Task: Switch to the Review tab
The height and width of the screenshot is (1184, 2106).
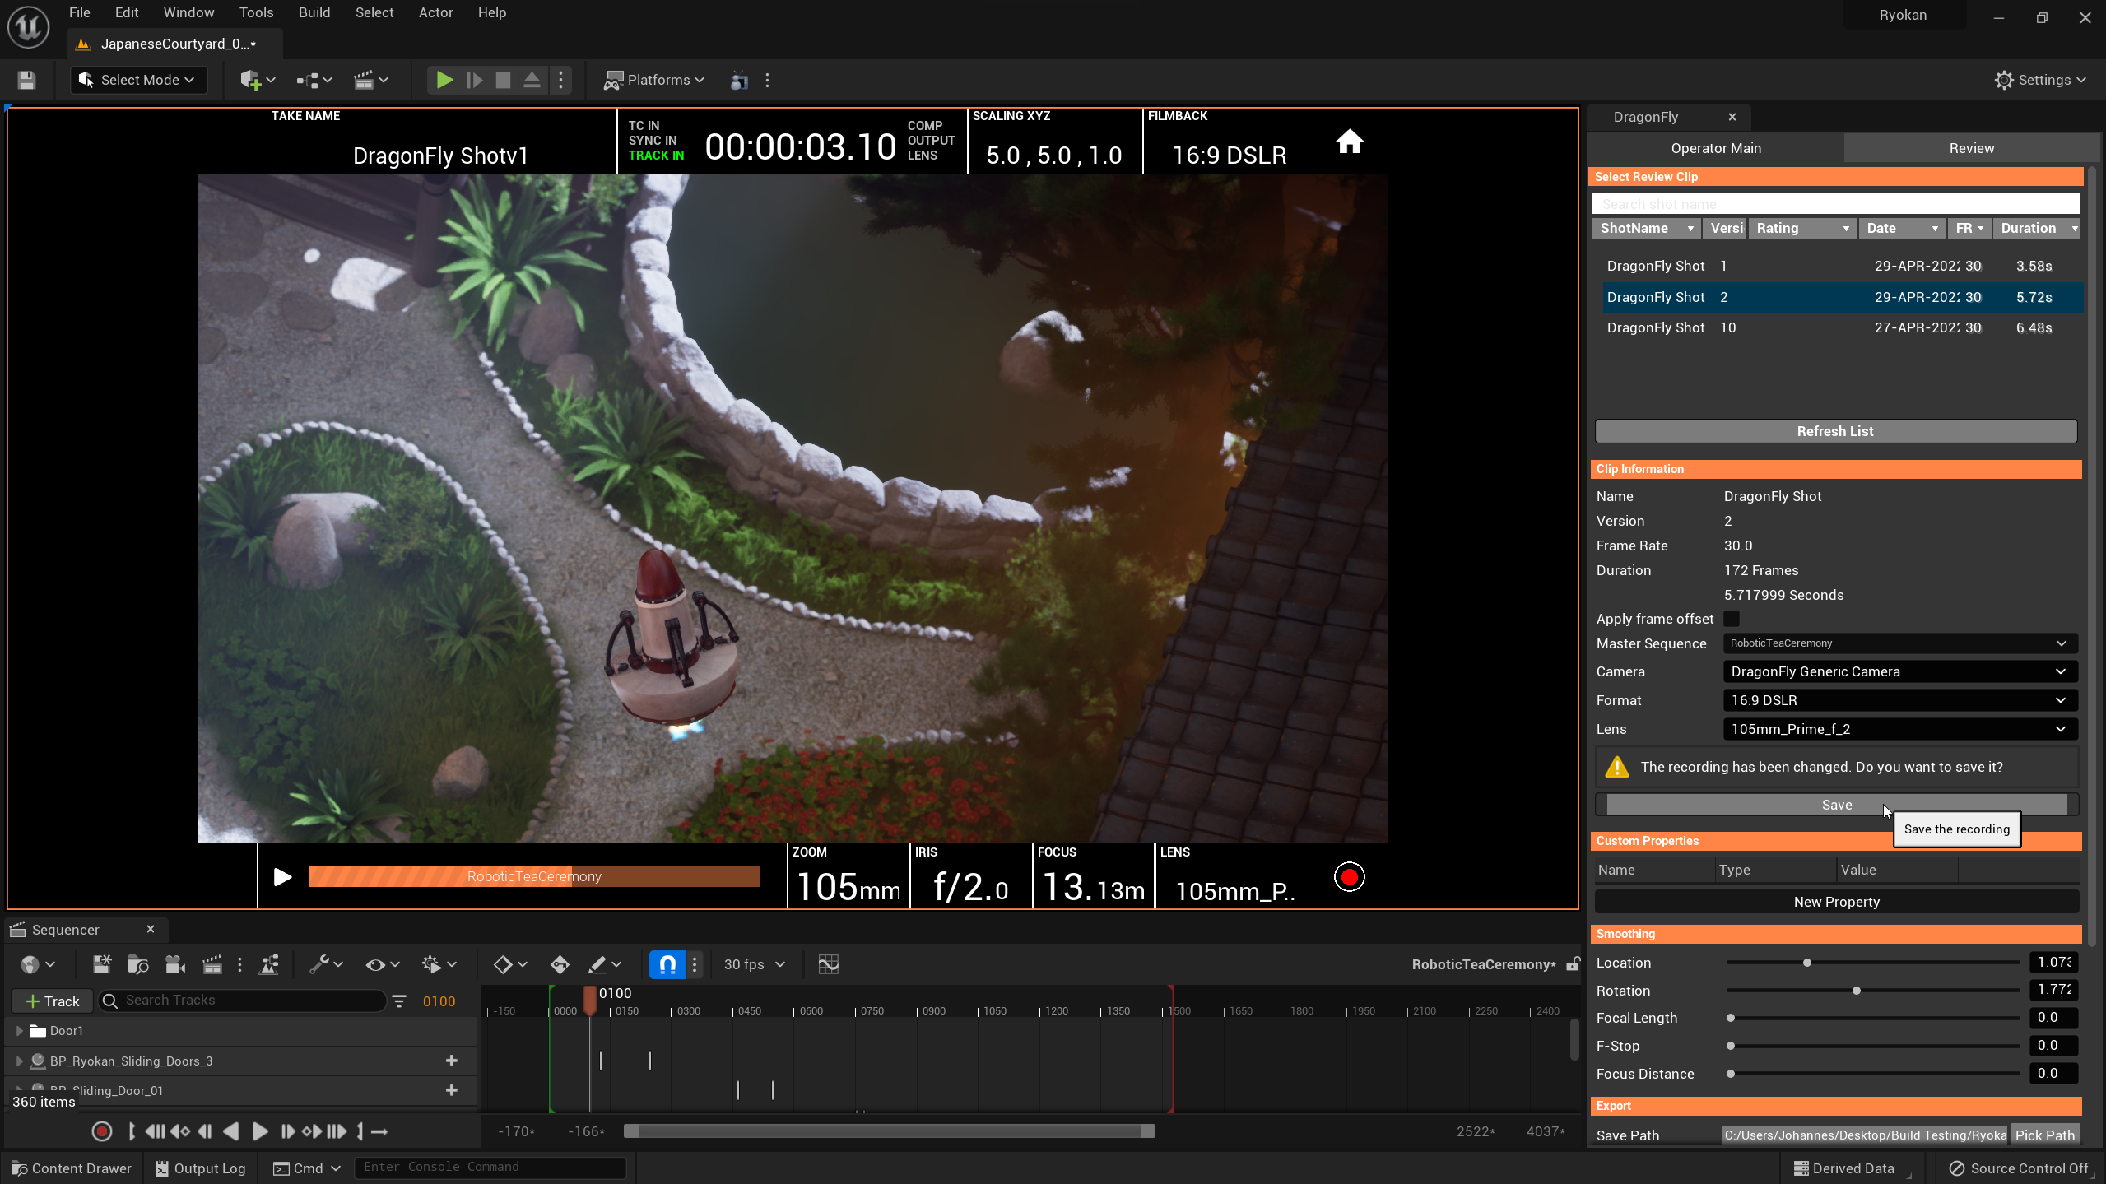Action: click(1971, 148)
